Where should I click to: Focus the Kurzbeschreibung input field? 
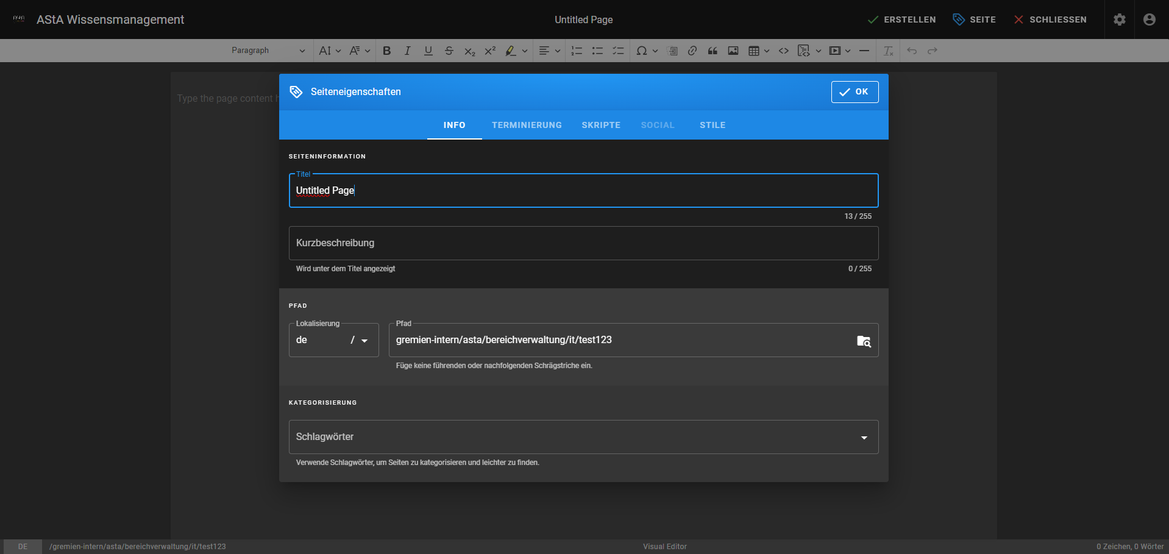(583, 243)
